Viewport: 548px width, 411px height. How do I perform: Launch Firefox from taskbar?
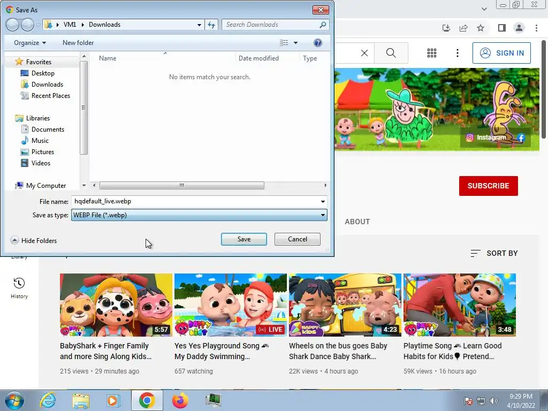tap(180, 400)
